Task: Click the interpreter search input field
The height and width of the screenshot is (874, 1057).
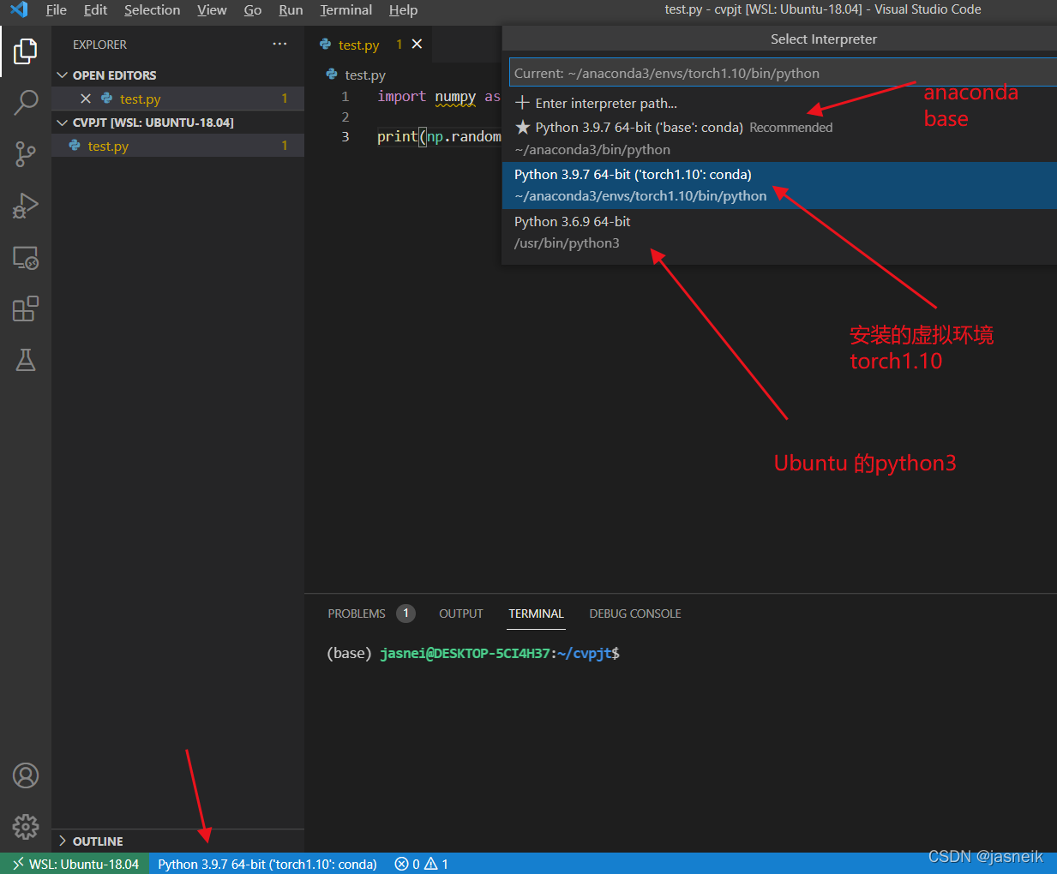Action: tap(783, 73)
